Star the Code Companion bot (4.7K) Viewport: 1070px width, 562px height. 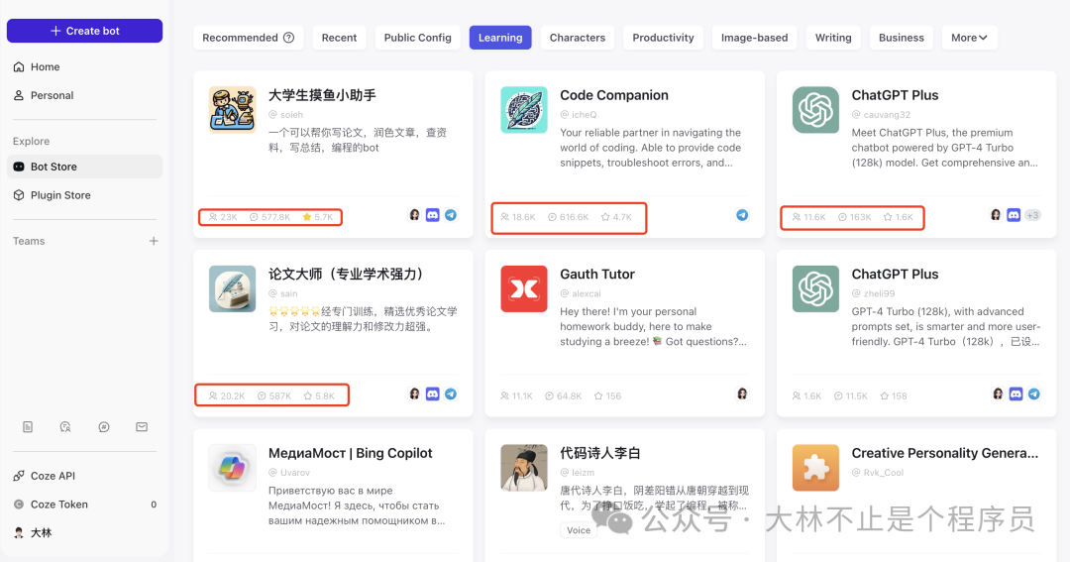tap(605, 217)
